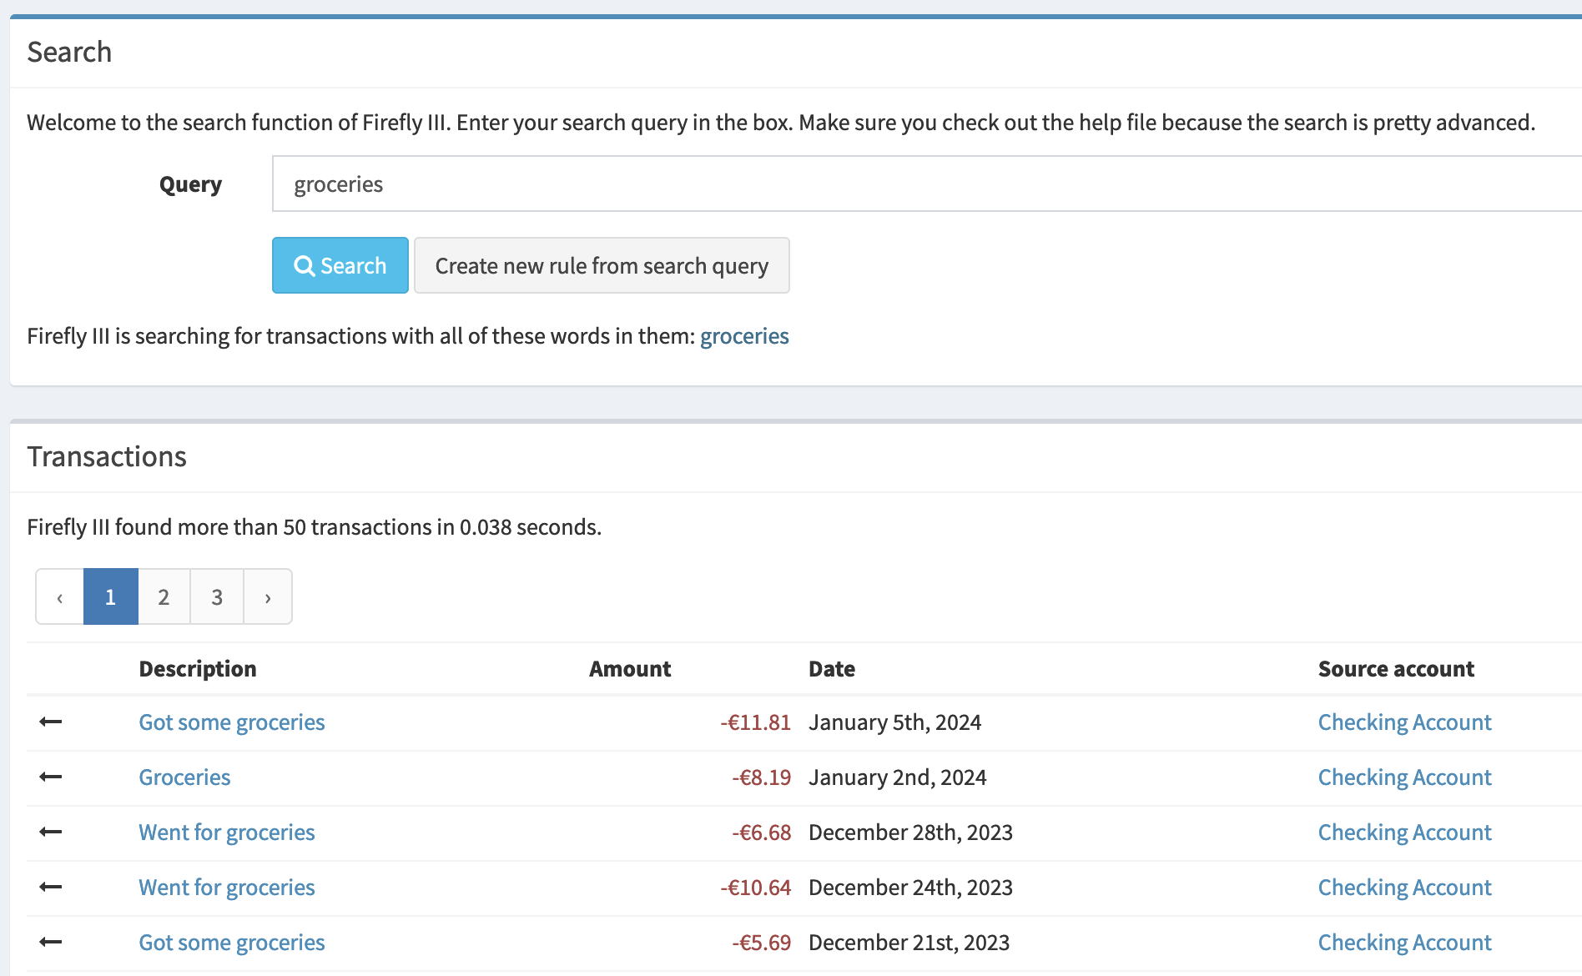
Task: Select the current page 1 in pagination
Action: pos(110,596)
